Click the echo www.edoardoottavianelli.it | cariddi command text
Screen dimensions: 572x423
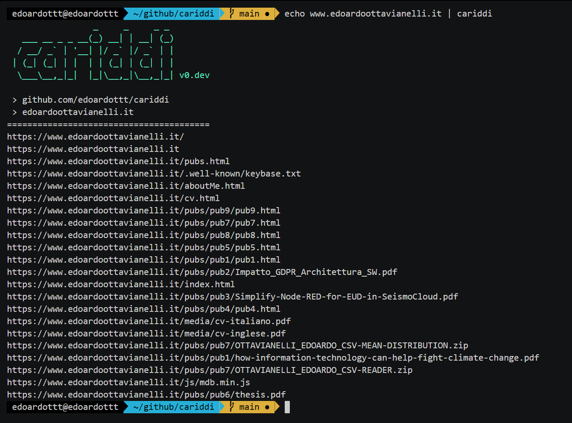[388, 14]
